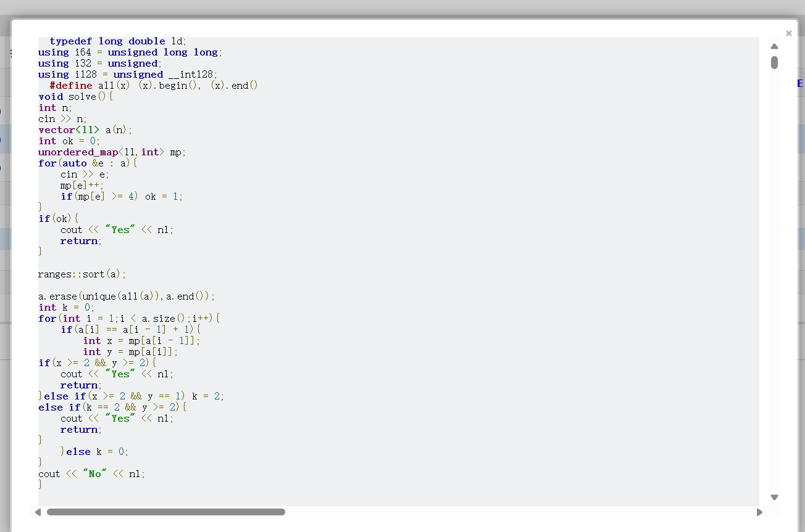Click the 'else if(k == 2 && y >= 2){' line
Viewport: 805px width, 532px height.
(112, 407)
